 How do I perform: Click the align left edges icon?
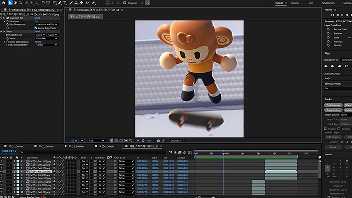[326, 66]
